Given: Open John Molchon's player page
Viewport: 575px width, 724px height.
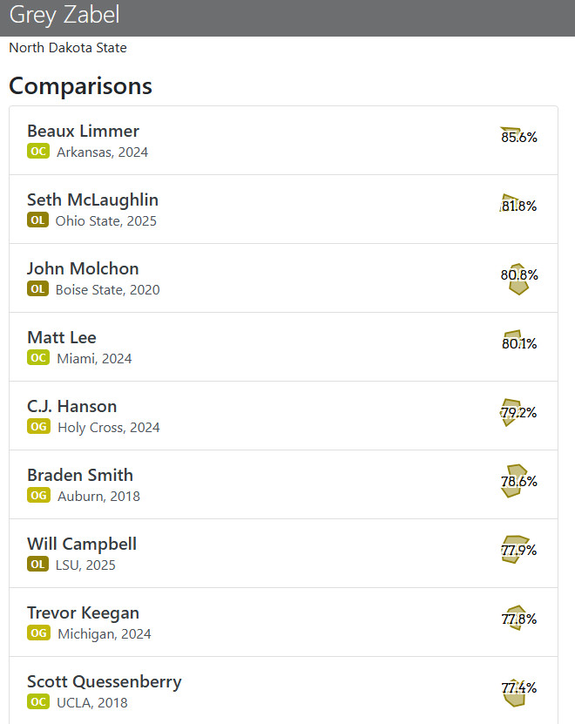Looking at the screenshot, I should pyautogui.click(x=83, y=268).
